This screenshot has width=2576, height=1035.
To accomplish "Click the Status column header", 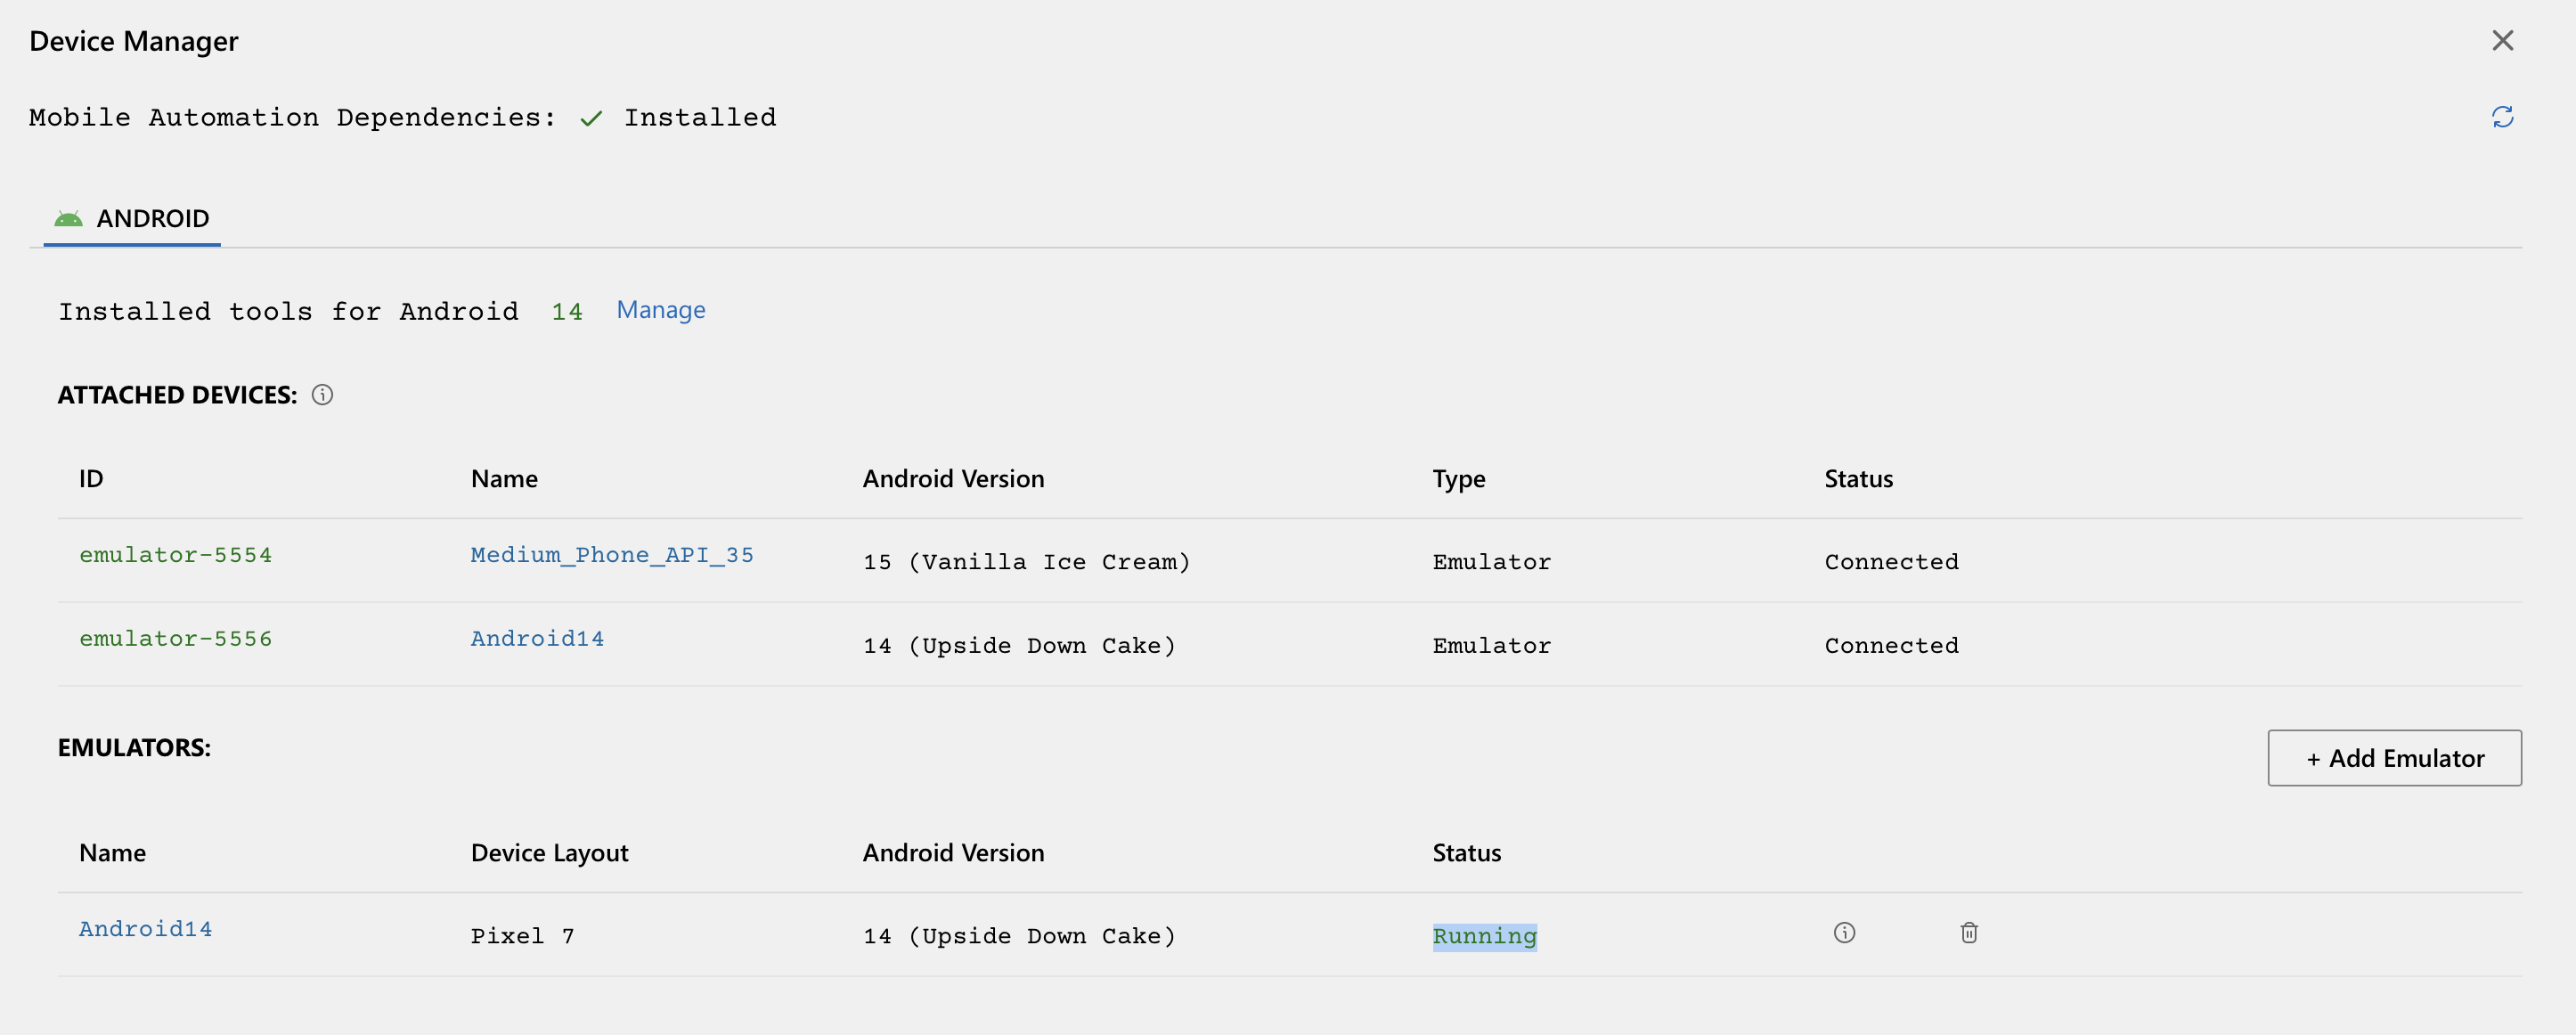I will pos(1857,478).
